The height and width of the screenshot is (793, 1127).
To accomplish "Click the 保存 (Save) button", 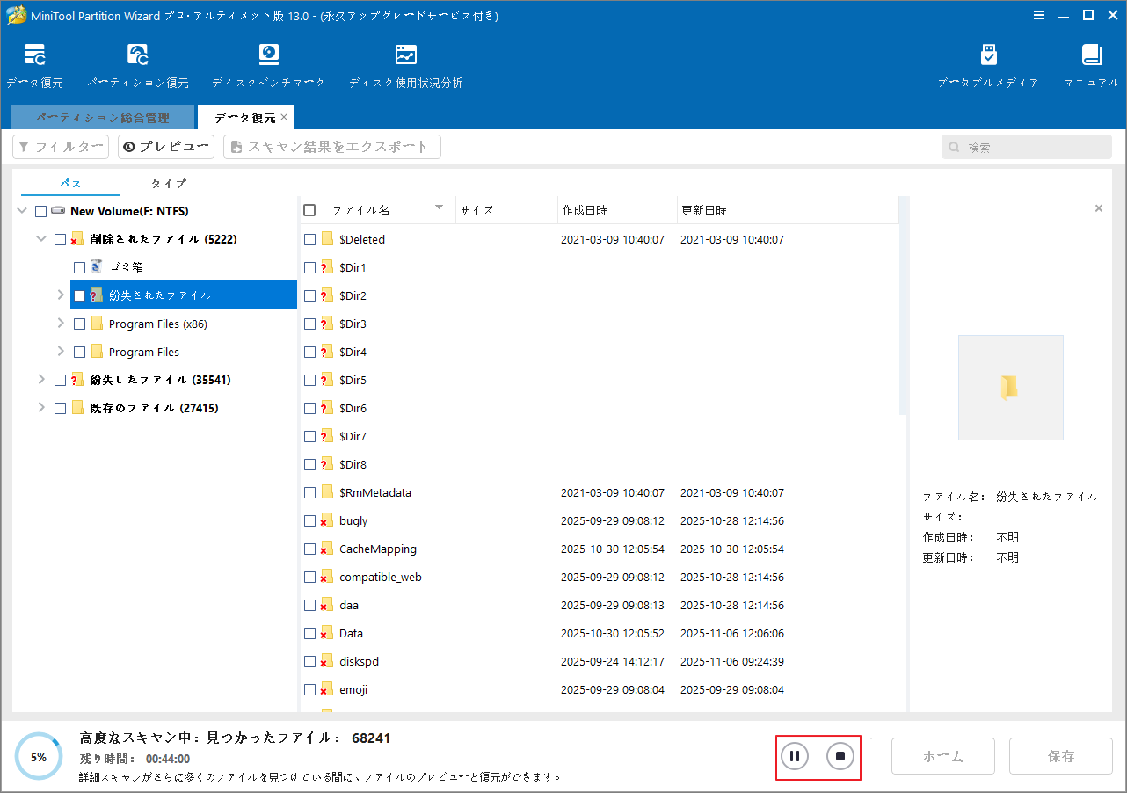I will 1060,756.
